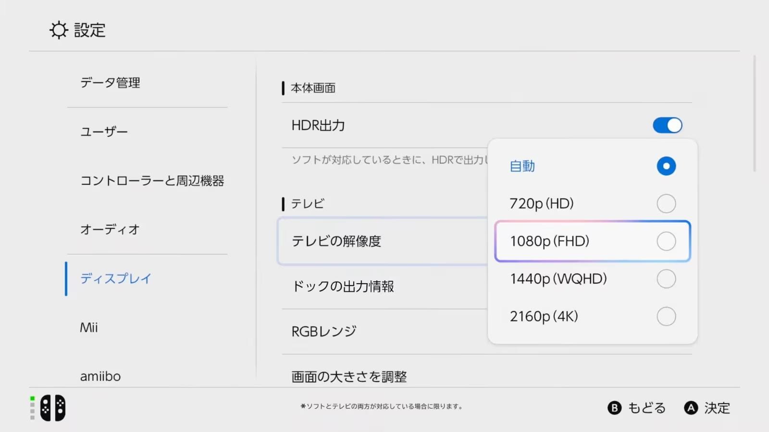The height and width of the screenshot is (432, 769).
Task: Open データ管理 in the sidebar
Action: [x=110, y=83]
